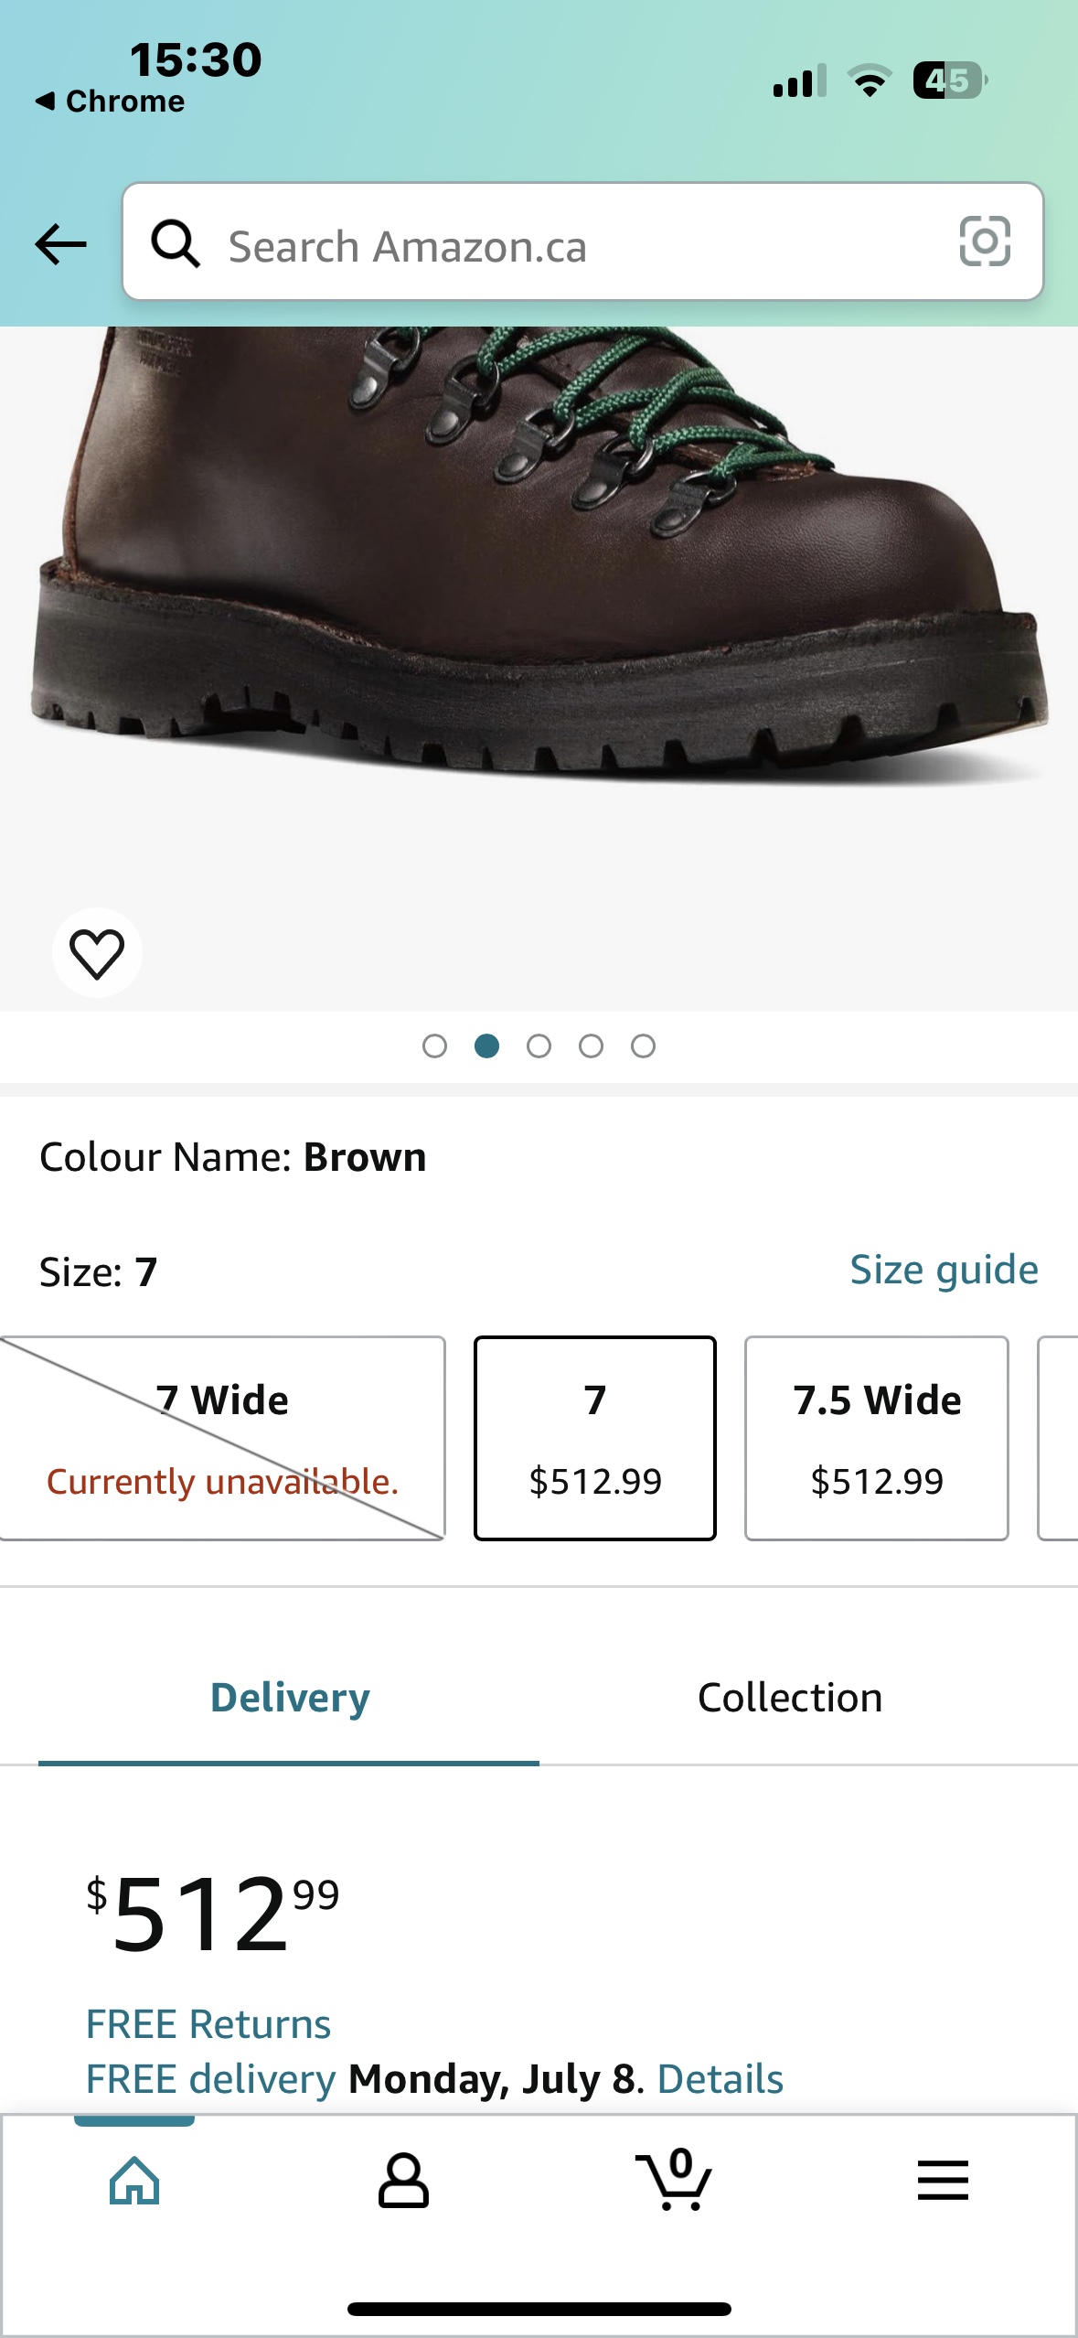1078x2338 pixels.
Task: Switch to the Collection tab
Action: 788,1696
